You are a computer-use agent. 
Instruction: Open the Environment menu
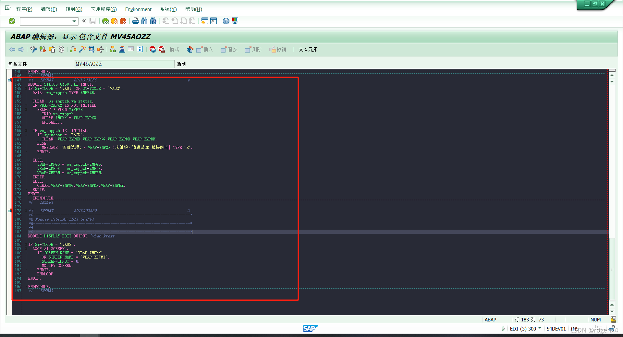(x=138, y=9)
